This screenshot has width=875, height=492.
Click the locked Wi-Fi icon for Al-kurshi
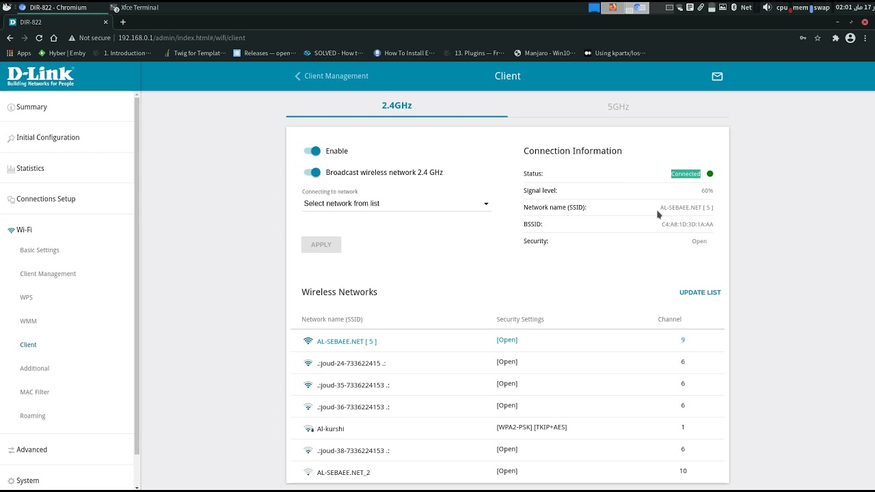tap(308, 428)
